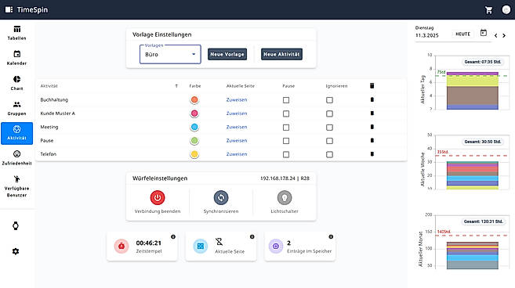This screenshot has height=288, width=515.
Task: Open the user avatar menu
Action: [x=506, y=10]
